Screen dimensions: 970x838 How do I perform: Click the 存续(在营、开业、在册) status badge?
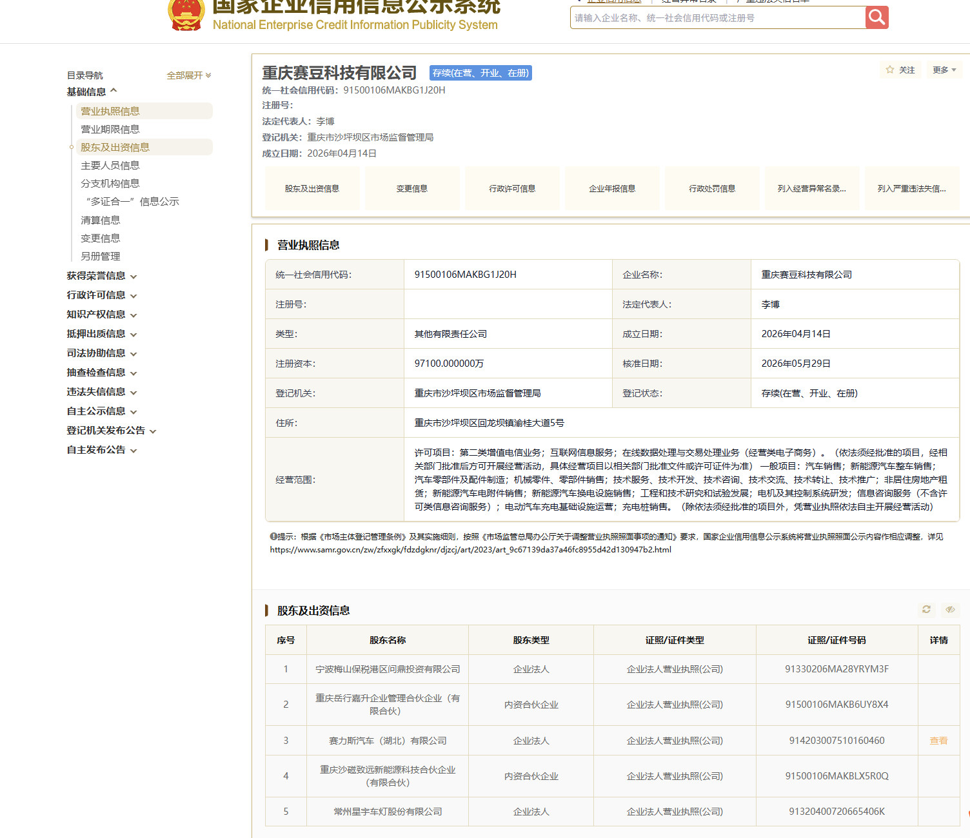(x=480, y=73)
